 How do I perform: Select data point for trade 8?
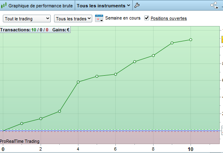pyautogui.click(x=153, y=56)
